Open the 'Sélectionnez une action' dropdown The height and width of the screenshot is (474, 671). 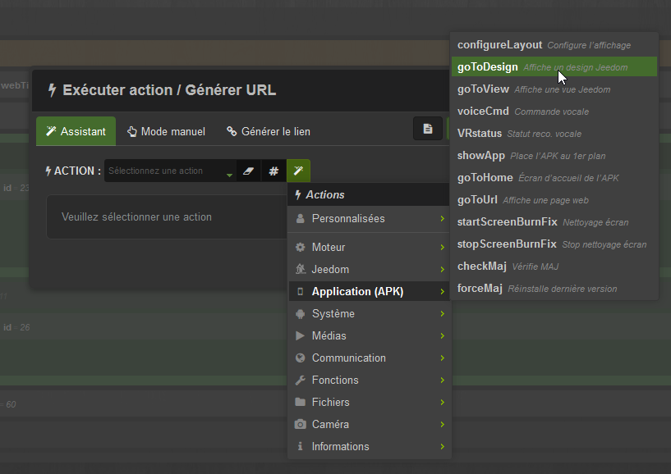[170, 171]
